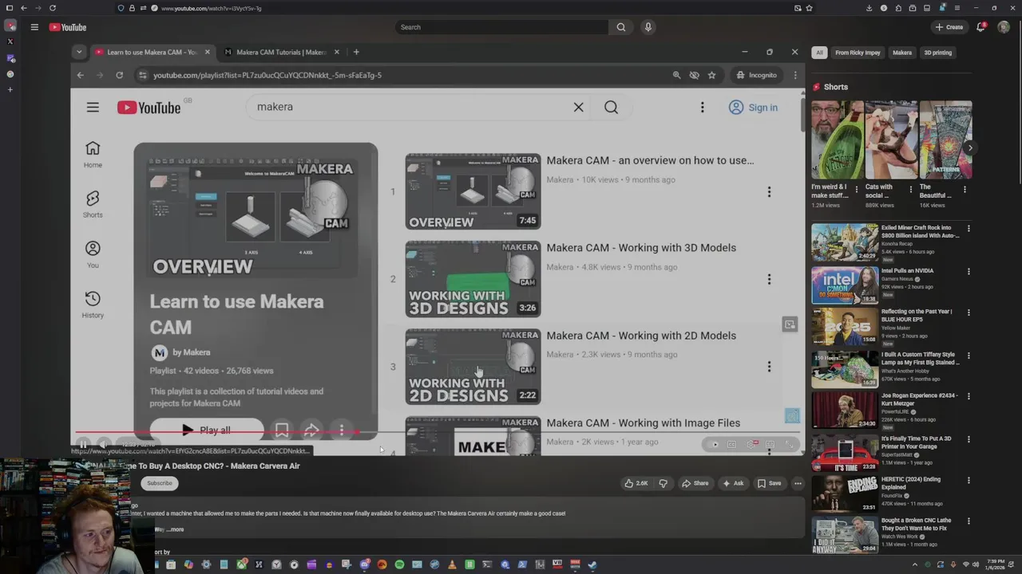Image resolution: width=1022 pixels, height=574 pixels.
Task: Toggle captions in video player
Action: [x=731, y=444]
